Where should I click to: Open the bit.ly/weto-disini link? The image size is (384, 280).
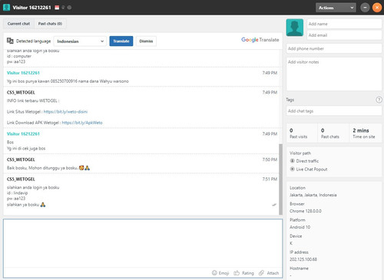65,112
